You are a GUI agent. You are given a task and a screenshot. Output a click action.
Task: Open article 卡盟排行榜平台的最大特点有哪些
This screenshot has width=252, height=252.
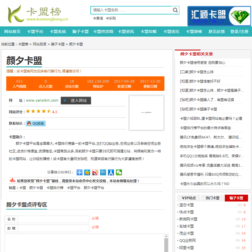[x=205, y=128]
